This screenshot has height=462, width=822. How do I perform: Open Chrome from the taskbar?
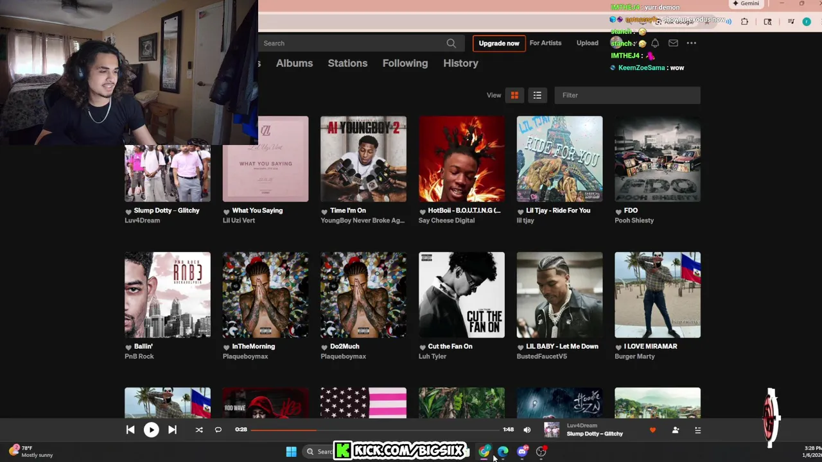point(484,452)
